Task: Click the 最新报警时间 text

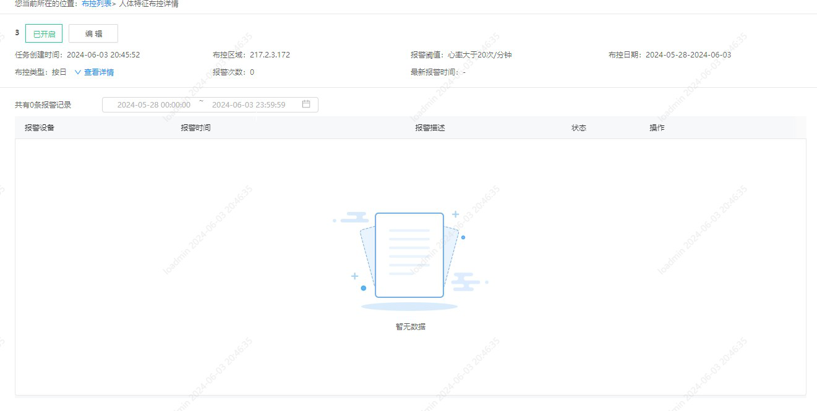Action: click(438, 72)
